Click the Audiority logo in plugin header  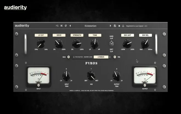click(x=22, y=26)
